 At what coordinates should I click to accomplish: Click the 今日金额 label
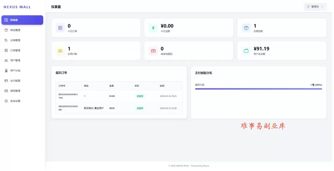165,31
